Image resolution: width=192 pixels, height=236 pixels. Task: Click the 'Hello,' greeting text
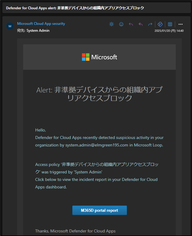coord(40,130)
